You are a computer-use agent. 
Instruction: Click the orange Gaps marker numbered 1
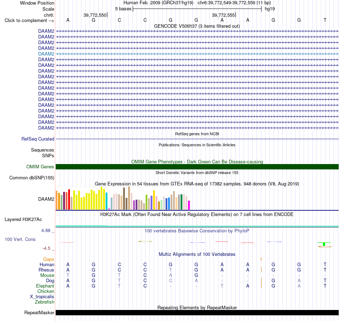coord(261,259)
